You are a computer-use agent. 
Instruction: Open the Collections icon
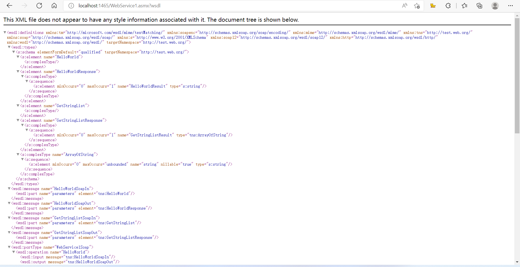[479, 5]
